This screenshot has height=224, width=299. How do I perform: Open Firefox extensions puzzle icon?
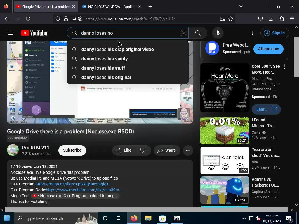tap(281, 19)
